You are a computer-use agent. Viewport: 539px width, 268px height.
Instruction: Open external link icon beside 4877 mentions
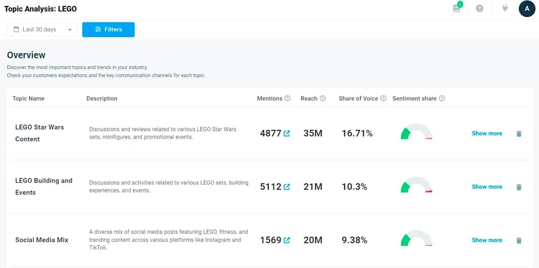tap(287, 134)
